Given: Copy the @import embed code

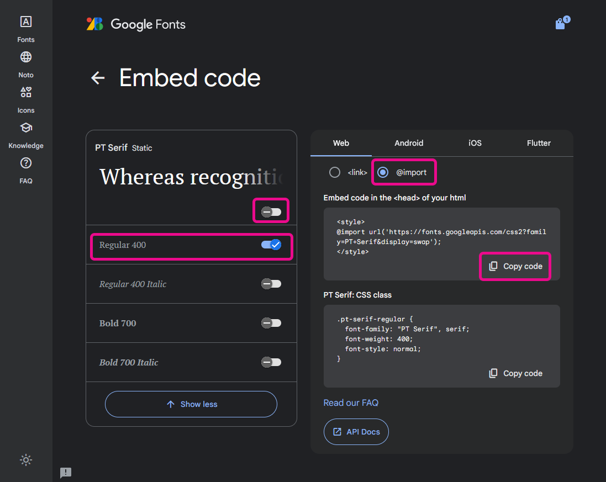Looking at the screenshot, I should tap(515, 266).
